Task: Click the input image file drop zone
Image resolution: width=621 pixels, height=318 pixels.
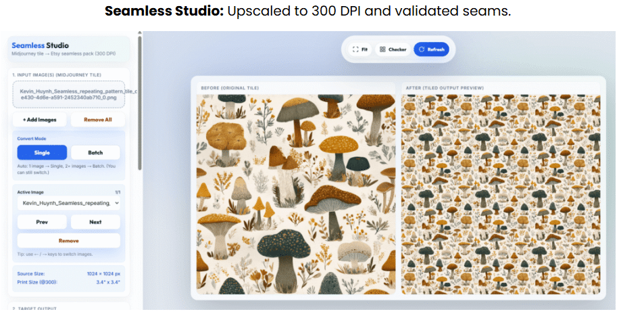Action: 68,94
